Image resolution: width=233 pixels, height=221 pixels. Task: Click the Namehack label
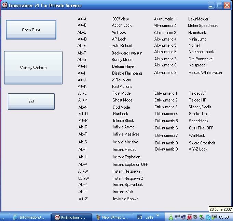tap(197, 33)
